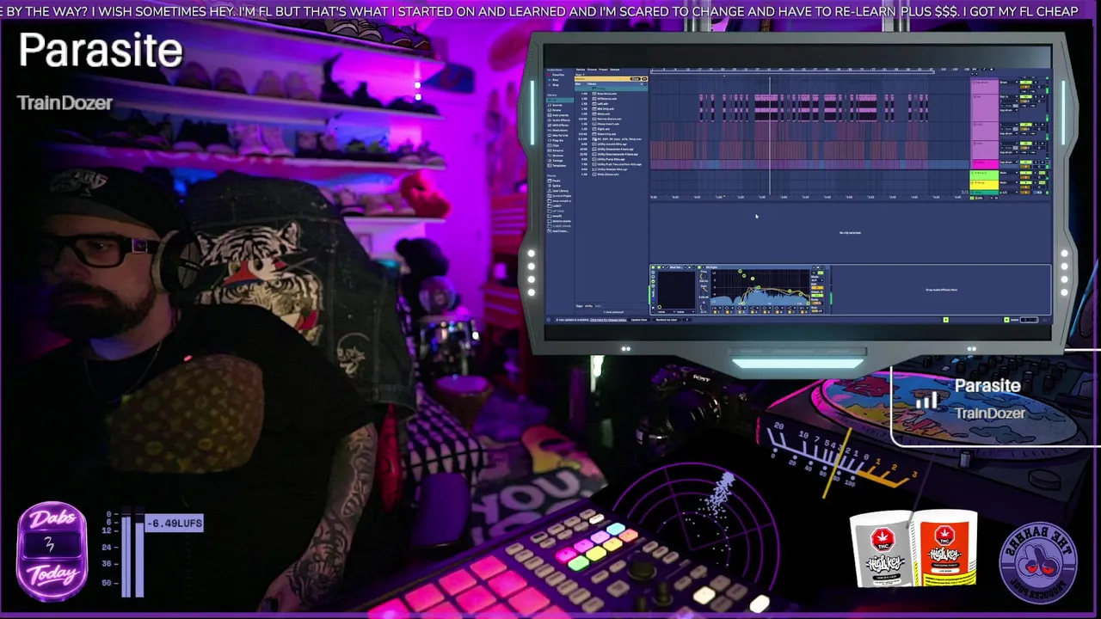The width and height of the screenshot is (1101, 619).
Task: Expand the Tags filter dropdown
Action: [580, 75]
